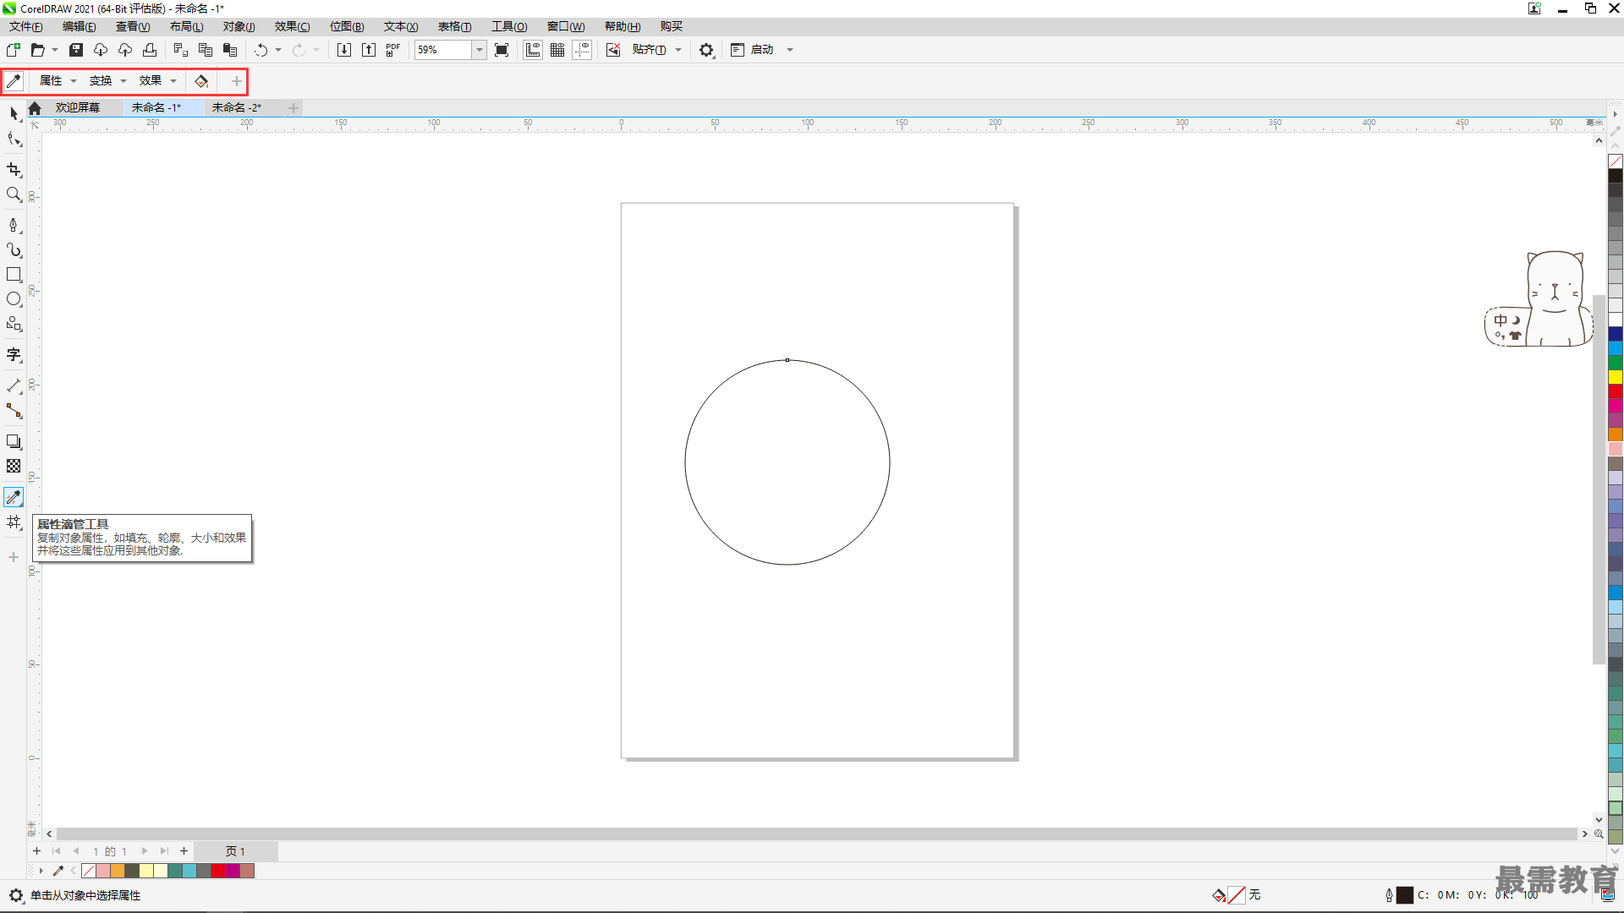Click the Publish to PDF icon
Screen dimensions: 1624x913
coord(392,50)
